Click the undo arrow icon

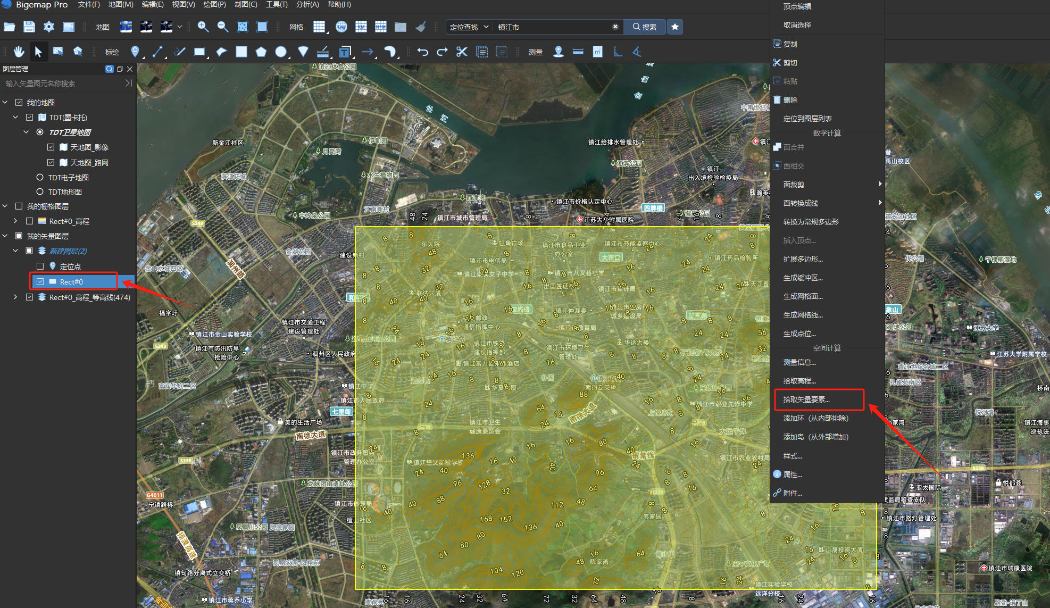423,52
